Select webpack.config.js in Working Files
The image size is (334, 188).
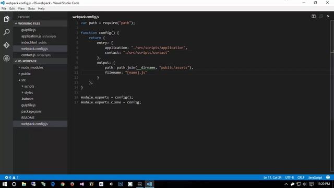click(40, 49)
